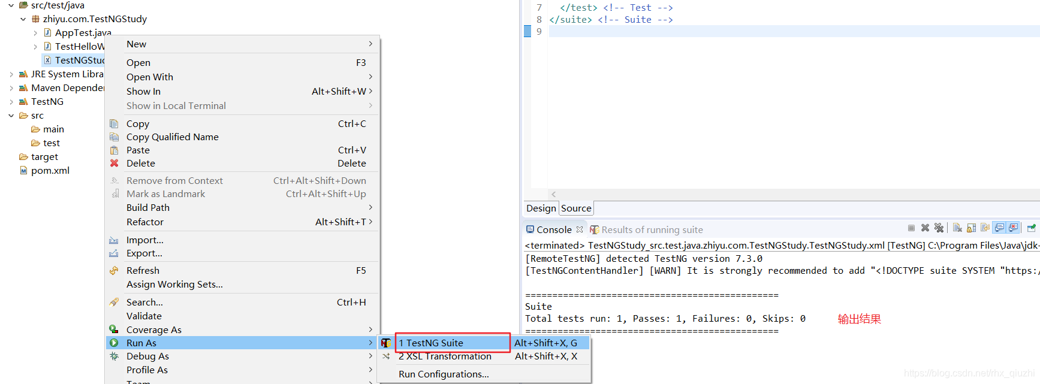The width and height of the screenshot is (1040, 384).
Task: Expand the Coverage As submenu arrow
Action: click(x=370, y=329)
